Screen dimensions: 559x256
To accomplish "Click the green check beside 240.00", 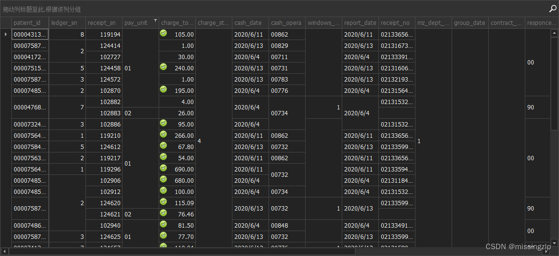I will tap(163, 66).
